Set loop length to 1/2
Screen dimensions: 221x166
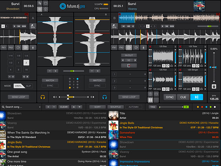11,62
